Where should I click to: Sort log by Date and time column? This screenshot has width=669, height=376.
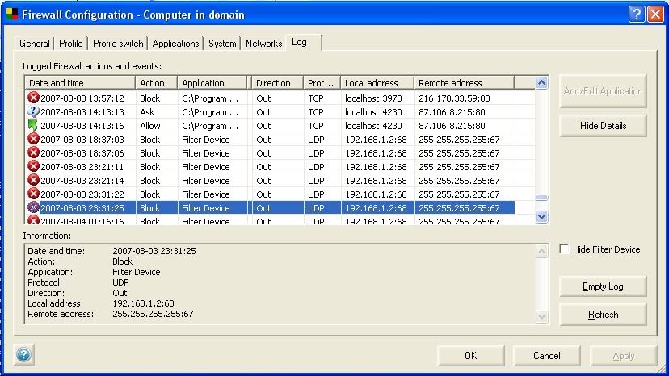tap(79, 83)
